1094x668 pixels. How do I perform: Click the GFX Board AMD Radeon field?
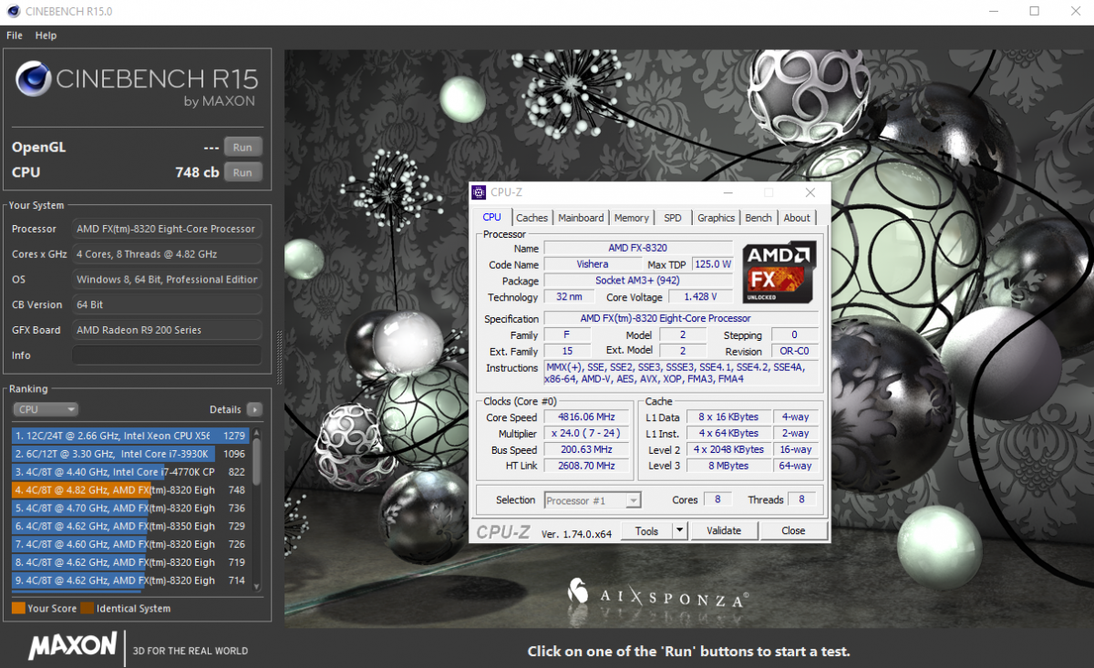click(167, 330)
